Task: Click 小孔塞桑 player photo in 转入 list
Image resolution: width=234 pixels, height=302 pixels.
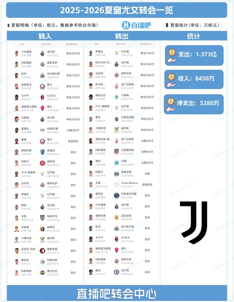Action: point(17,53)
